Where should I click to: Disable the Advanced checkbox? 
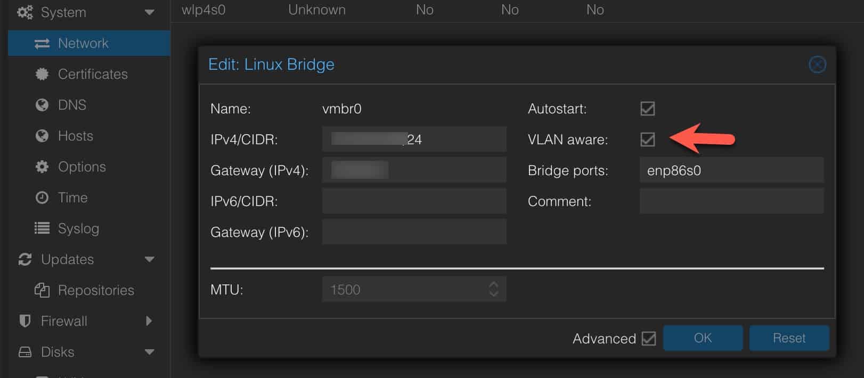point(648,339)
